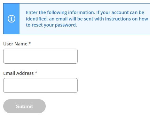The height and width of the screenshot is (119, 150).
Task: Click the solid blue strip around the info icon
Action: tap(12, 19)
